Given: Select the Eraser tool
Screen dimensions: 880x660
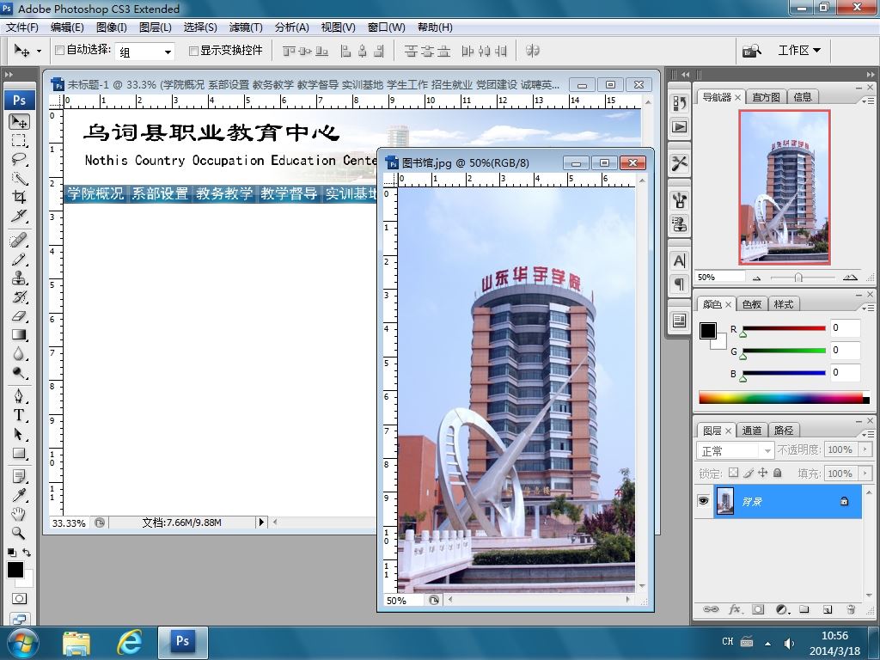Looking at the screenshot, I should point(19,316).
